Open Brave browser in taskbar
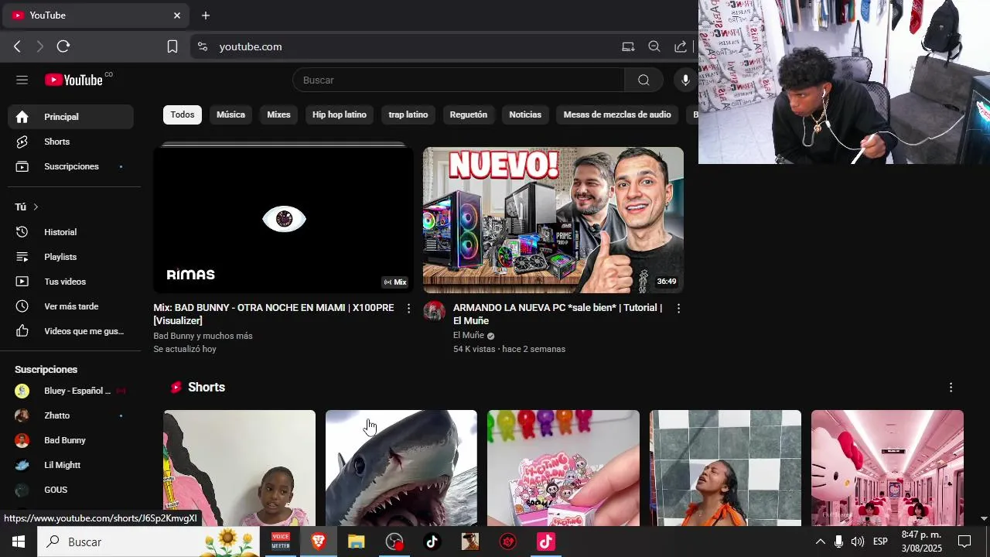The image size is (990, 557). pos(319,542)
